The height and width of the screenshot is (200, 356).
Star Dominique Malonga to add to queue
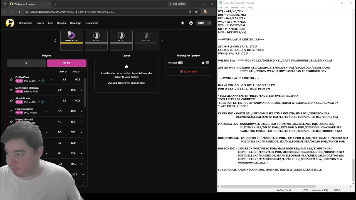click(11, 90)
